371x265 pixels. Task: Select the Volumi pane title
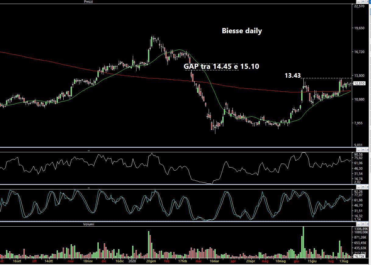89,224
